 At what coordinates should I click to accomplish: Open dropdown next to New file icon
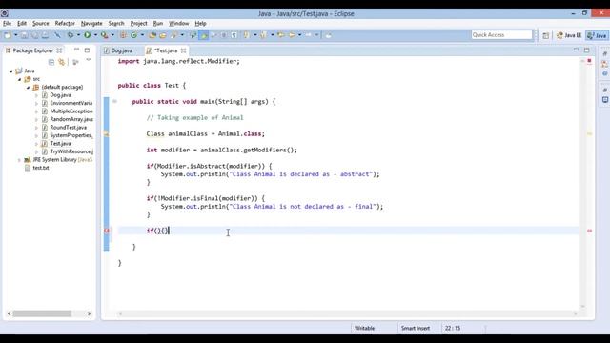[16, 35]
